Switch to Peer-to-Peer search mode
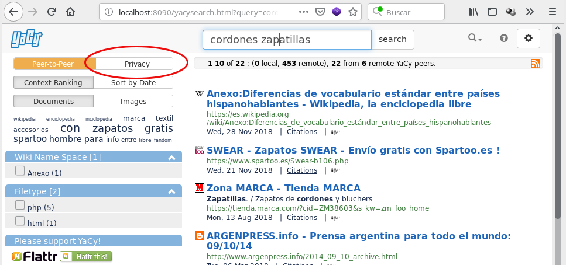 click(55, 64)
